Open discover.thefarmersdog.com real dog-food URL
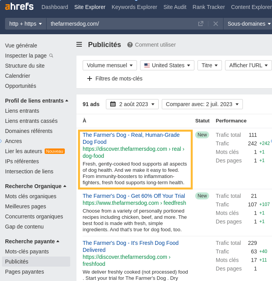The width and height of the screenshot is (272, 281). (x=133, y=152)
